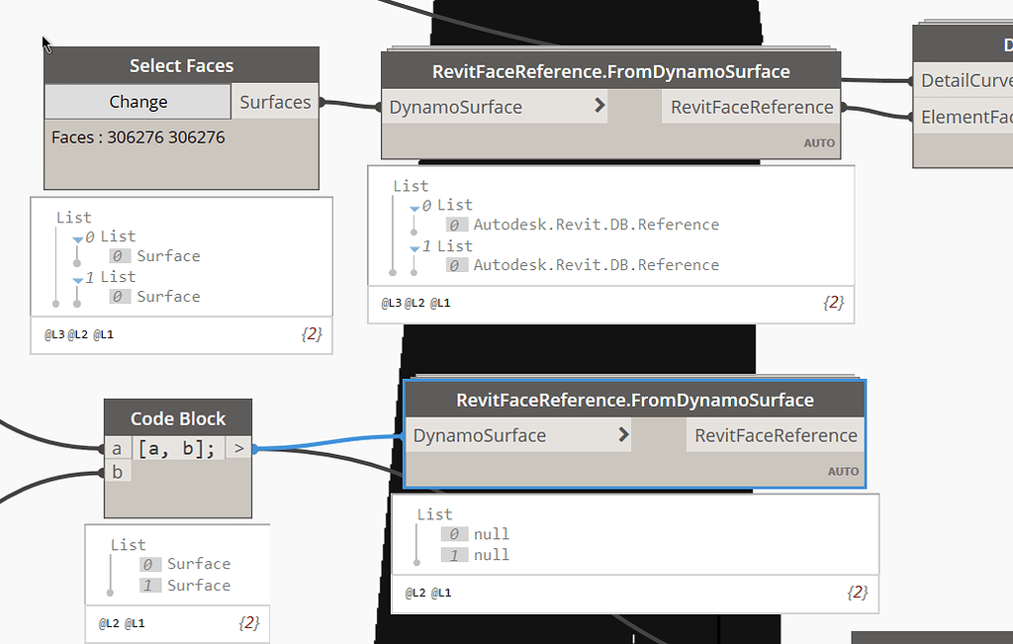Click the 'a' input port on Code Block

click(117, 447)
